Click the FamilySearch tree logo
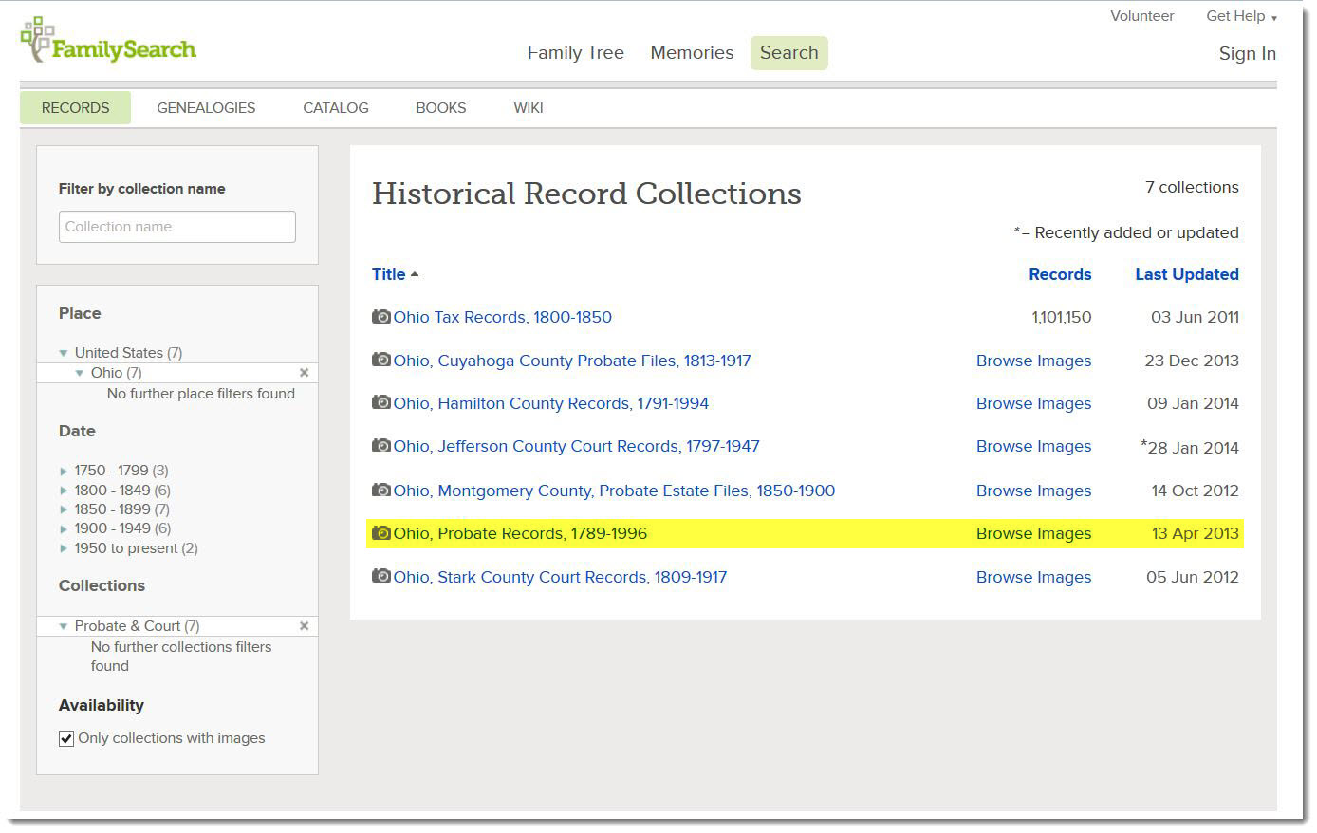1317x833 pixels. tap(108, 41)
